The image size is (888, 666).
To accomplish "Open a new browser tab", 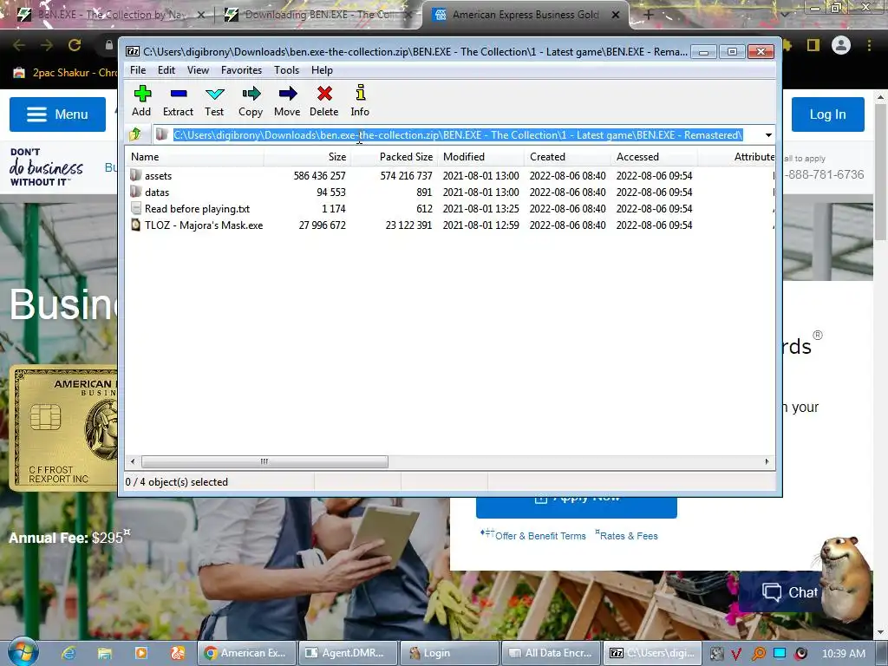I will [x=649, y=16].
